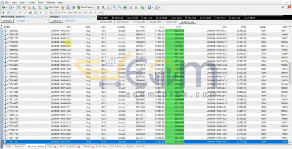Zoom in on the chart
Screen dimensions: 292x149
114,7
